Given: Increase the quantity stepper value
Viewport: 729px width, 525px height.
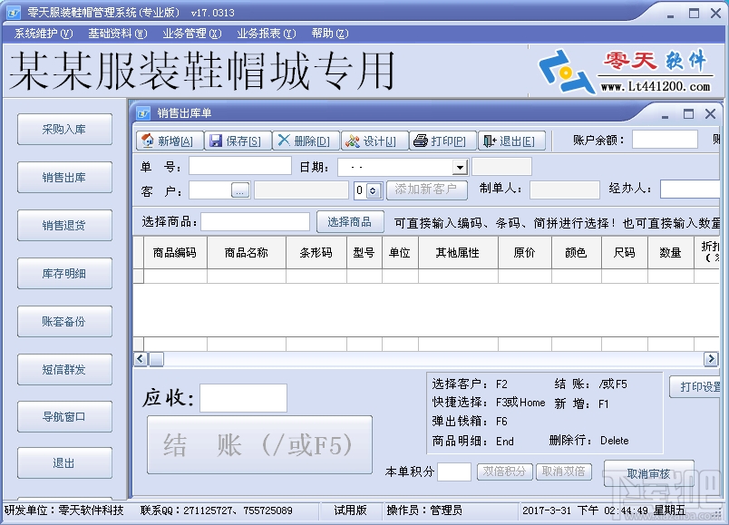Looking at the screenshot, I should tap(372, 186).
